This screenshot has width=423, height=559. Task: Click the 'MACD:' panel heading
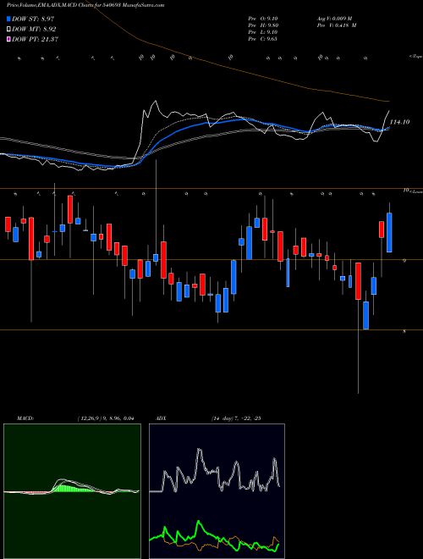[x=25, y=418]
